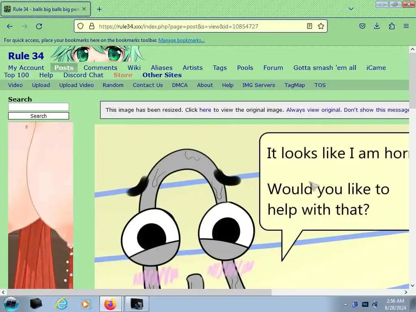
Task: Open the tracking protection shield icon
Action: click(80, 26)
